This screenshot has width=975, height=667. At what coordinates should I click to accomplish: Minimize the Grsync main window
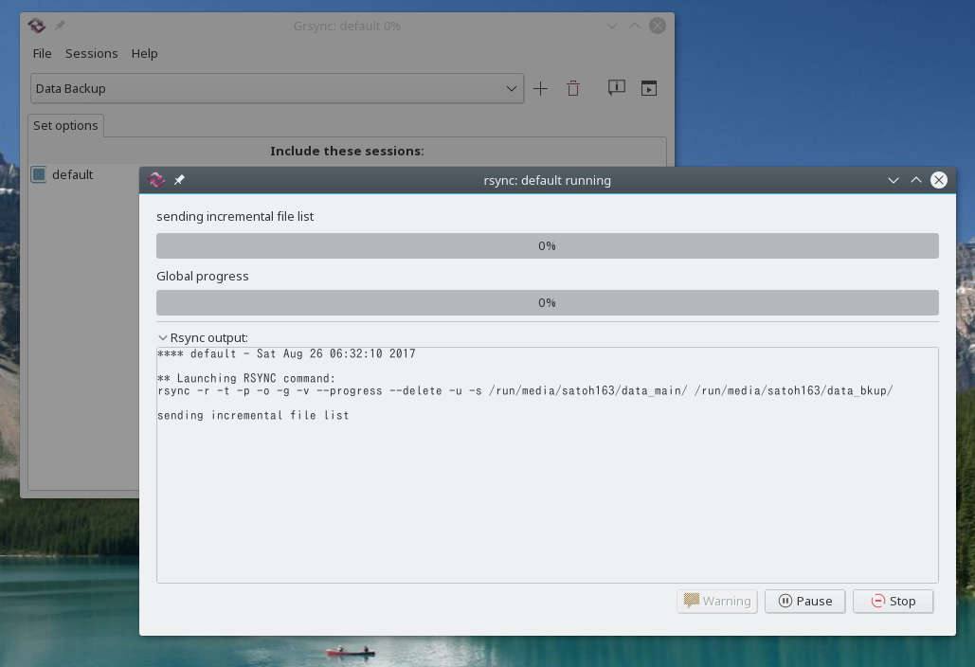(x=612, y=27)
